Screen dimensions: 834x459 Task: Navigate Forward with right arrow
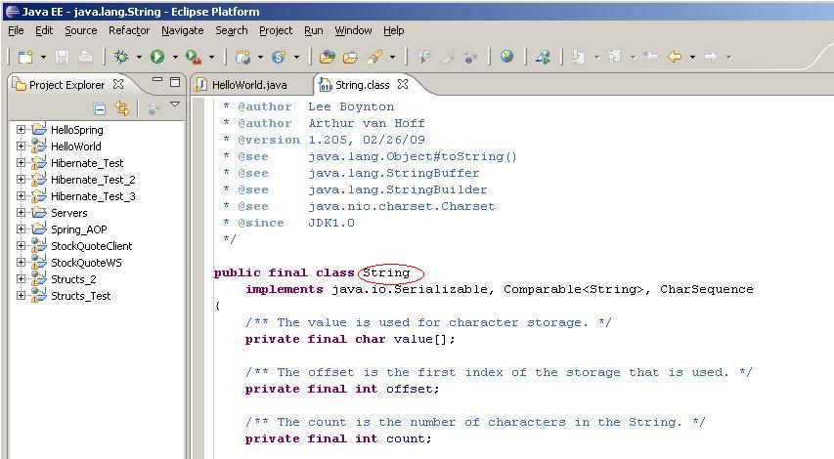point(711,57)
